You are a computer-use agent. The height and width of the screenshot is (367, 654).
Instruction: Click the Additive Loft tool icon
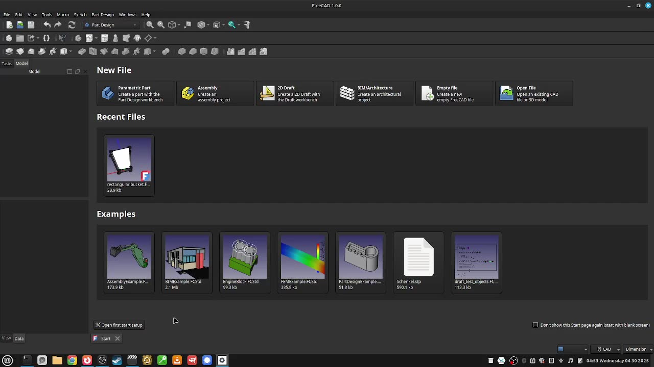31,51
